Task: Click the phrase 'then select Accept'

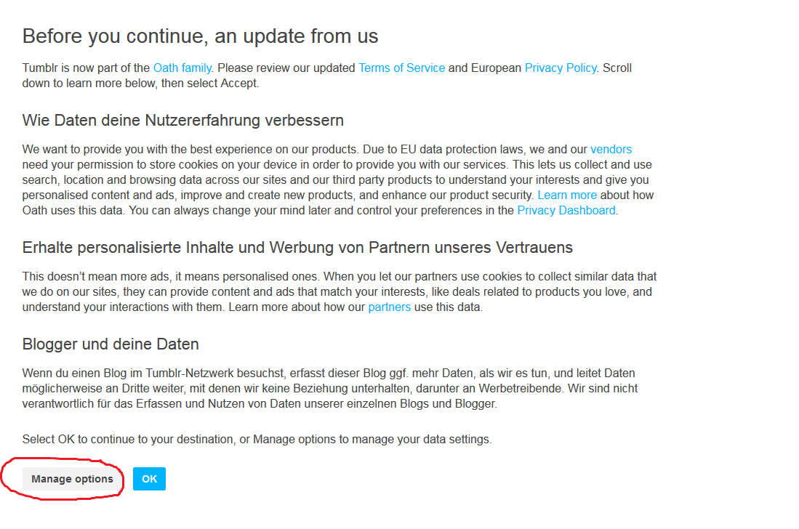Action: pos(209,84)
